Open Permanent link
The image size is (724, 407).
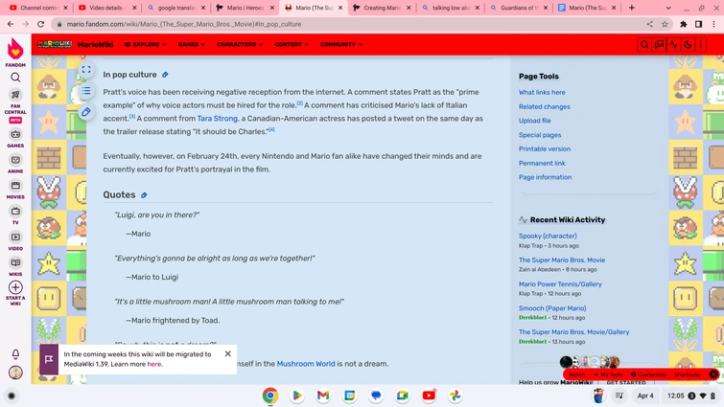(542, 163)
